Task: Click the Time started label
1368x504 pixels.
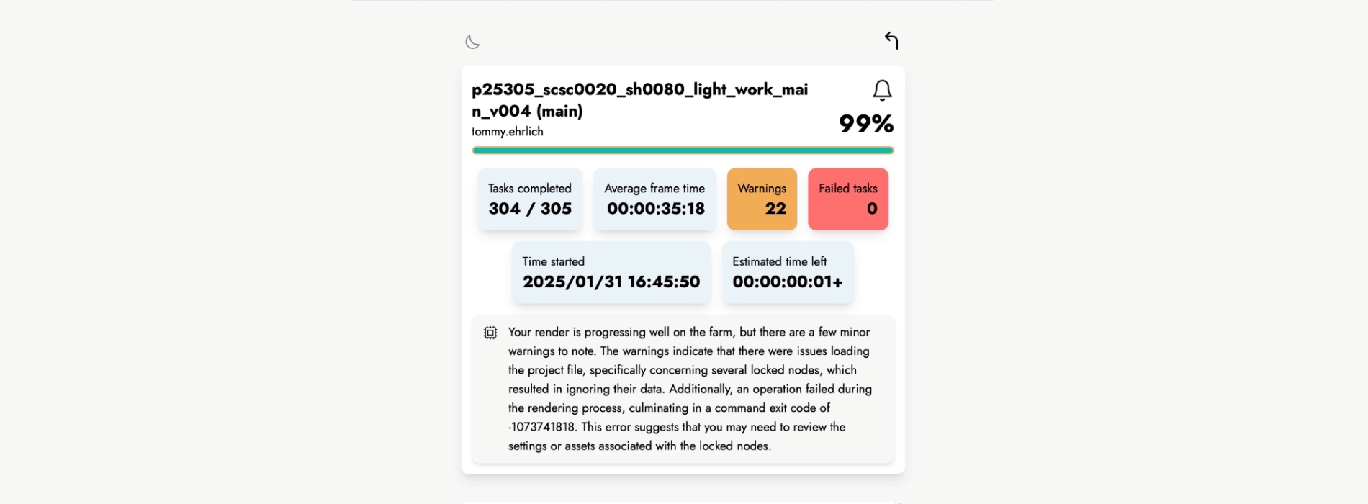Action: (x=553, y=262)
